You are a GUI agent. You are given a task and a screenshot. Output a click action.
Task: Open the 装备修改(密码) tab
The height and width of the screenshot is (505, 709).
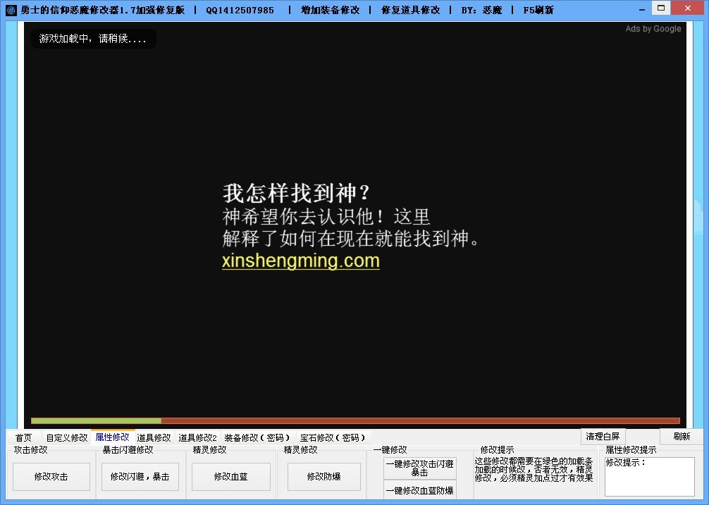tap(257, 437)
